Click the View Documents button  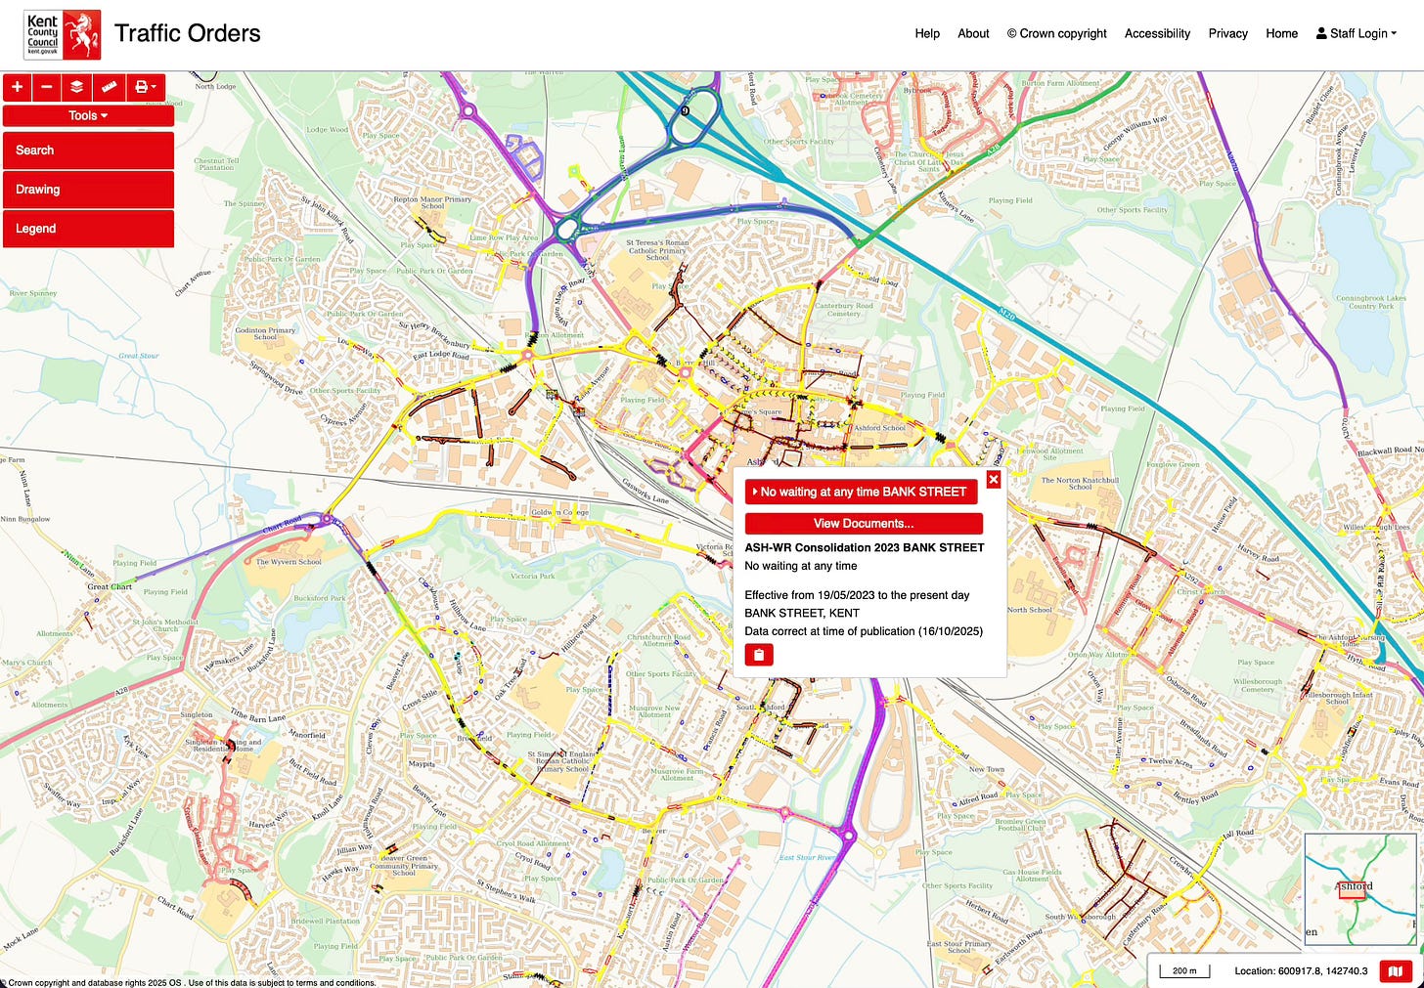pyautogui.click(x=864, y=523)
